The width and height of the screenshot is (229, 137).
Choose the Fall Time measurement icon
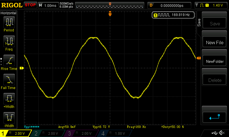click(x=9, y=80)
